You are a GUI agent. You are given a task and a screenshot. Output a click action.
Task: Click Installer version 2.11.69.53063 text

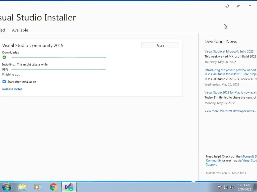[226, 173]
